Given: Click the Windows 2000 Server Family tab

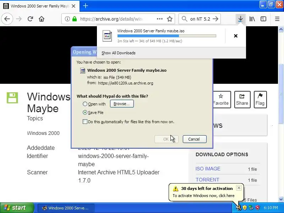Looking at the screenshot, I should pos(40,6).
